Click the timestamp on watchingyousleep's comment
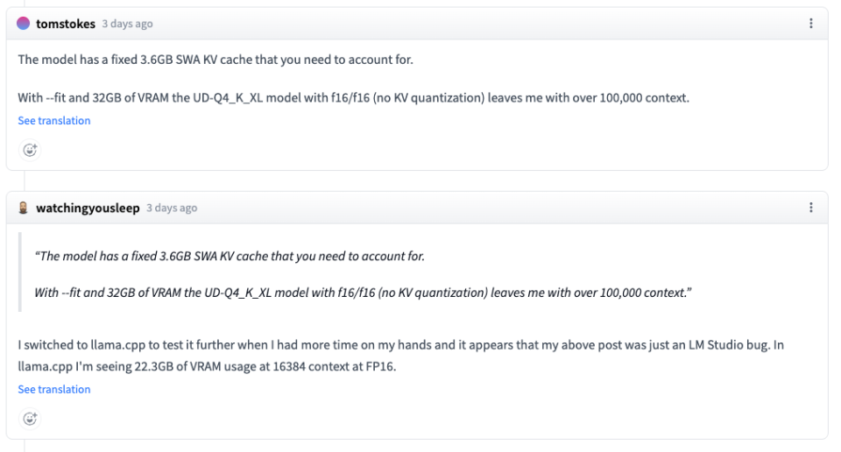 click(172, 208)
